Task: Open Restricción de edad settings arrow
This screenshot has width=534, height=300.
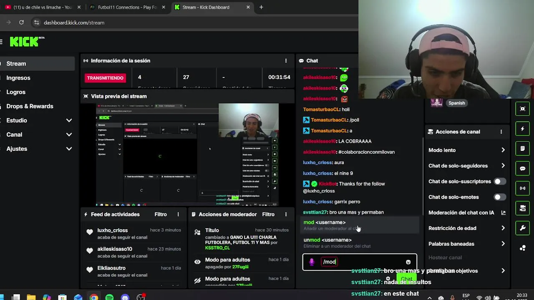Action: pyautogui.click(x=503, y=228)
